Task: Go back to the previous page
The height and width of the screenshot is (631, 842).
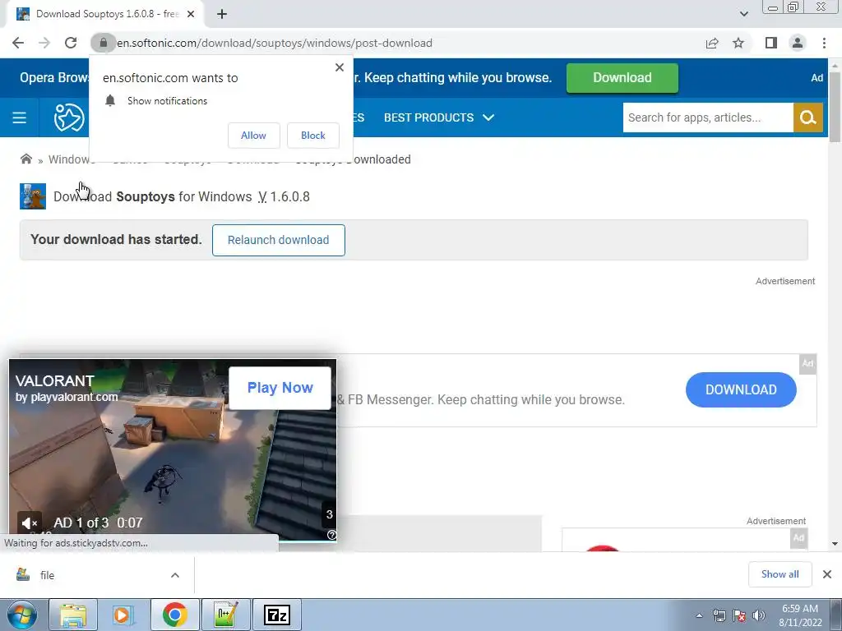Action: pyautogui.click(x=18, y=43)
